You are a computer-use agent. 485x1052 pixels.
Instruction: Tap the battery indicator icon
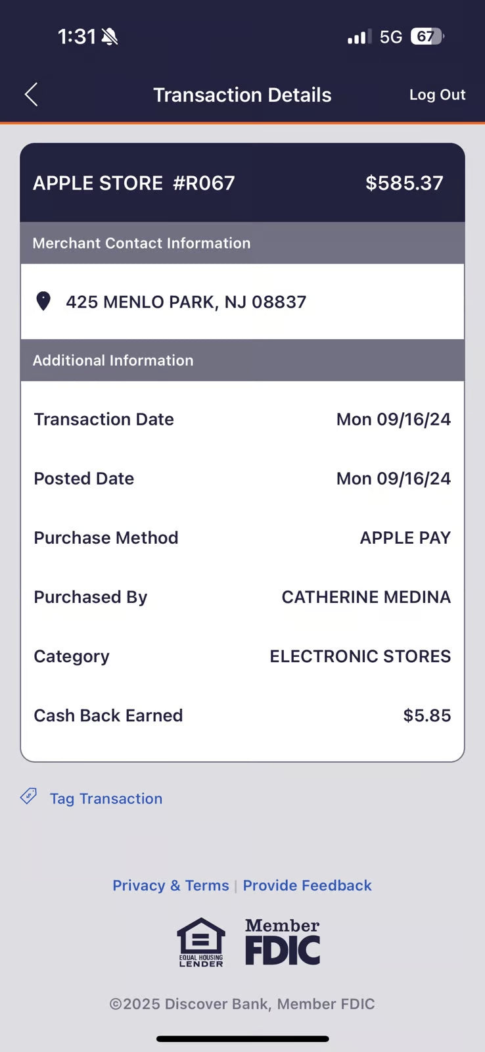coord(426,37)
